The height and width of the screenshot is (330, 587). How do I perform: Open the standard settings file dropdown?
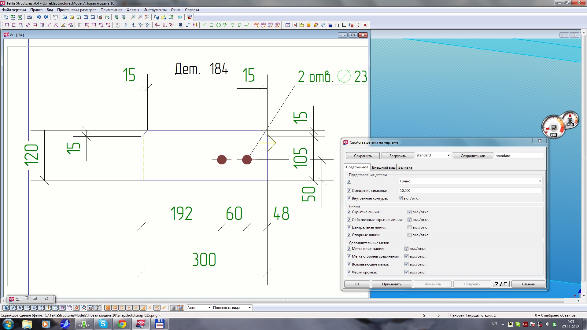[449, 155]
